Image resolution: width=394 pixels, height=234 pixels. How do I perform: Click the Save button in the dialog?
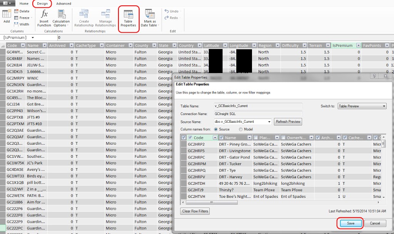click(x=351, y=223)
